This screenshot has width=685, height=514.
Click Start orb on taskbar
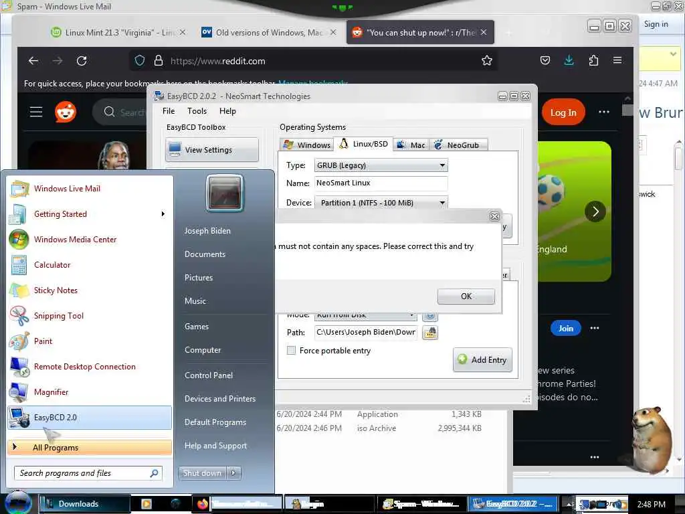pyautogui.click(x=19, y=503)
